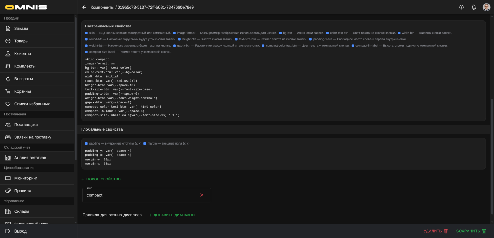Click the Комплекты layers icon
Screen dimensions: 494x238
click(x=8, y=66)
